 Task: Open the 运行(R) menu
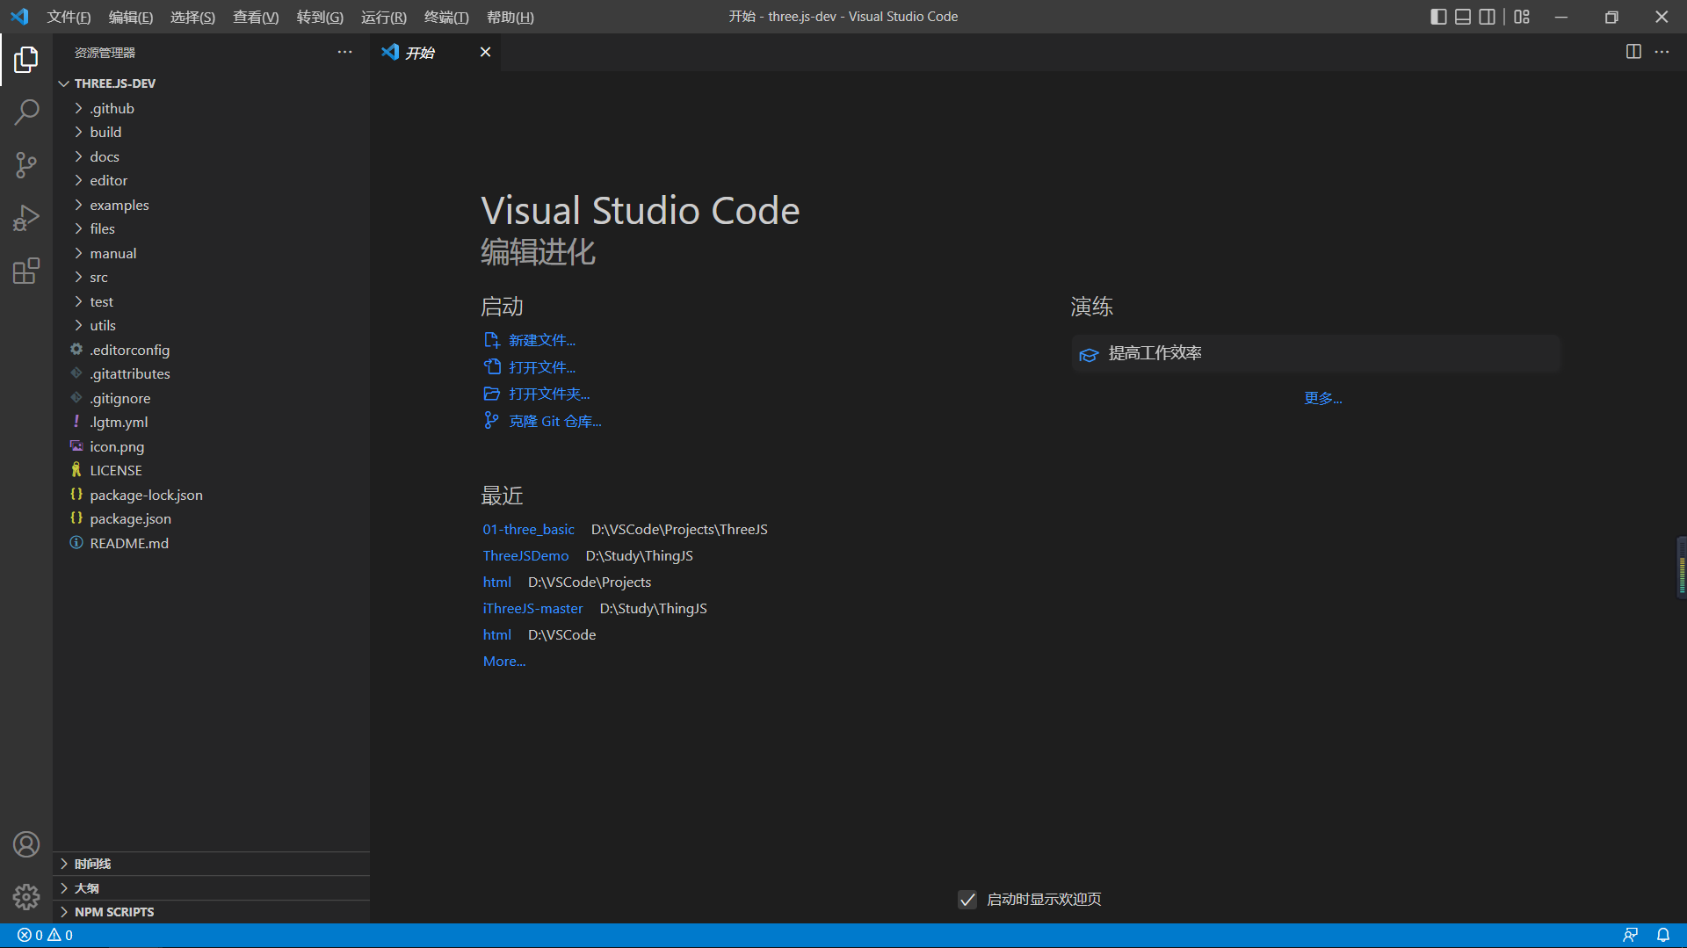384,17
